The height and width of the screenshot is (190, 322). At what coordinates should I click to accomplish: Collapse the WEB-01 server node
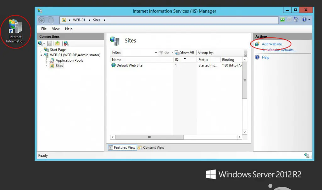(x=41, y=55)
